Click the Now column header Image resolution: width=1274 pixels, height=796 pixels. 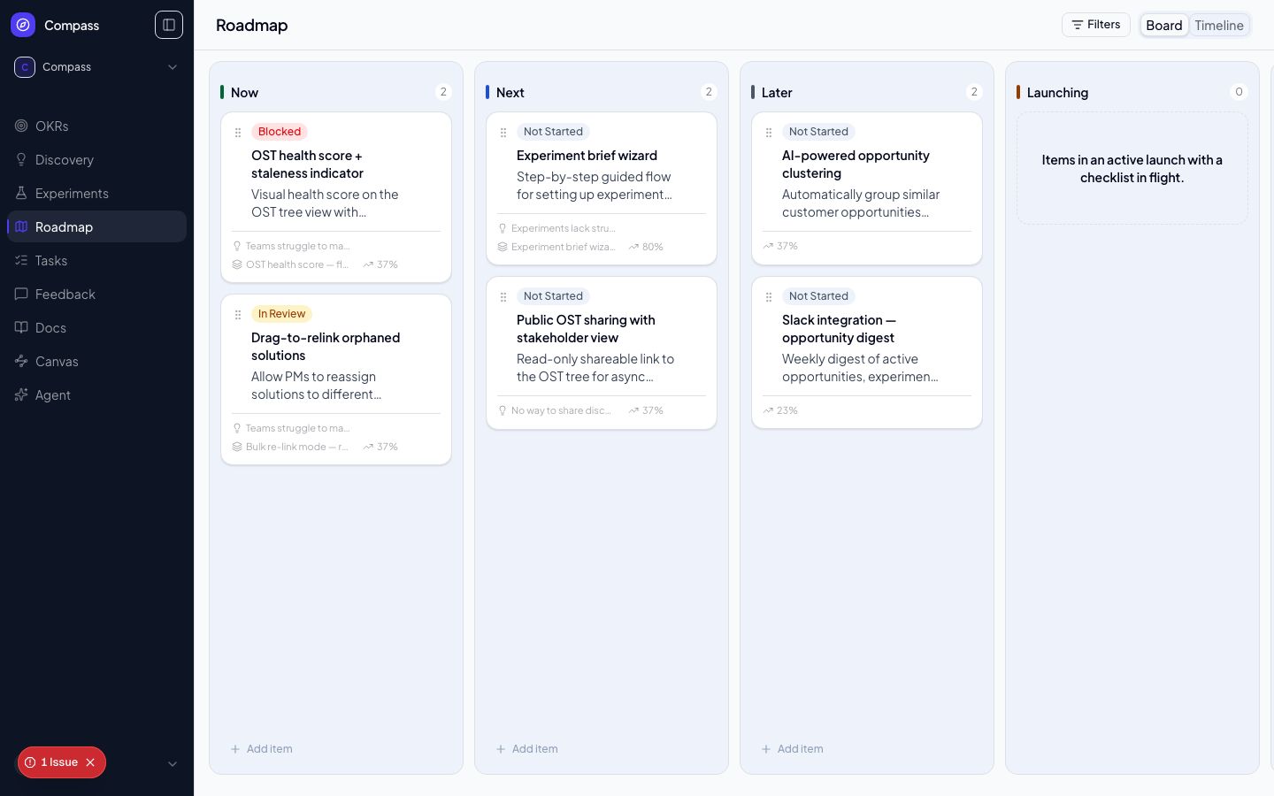(244, 93)
